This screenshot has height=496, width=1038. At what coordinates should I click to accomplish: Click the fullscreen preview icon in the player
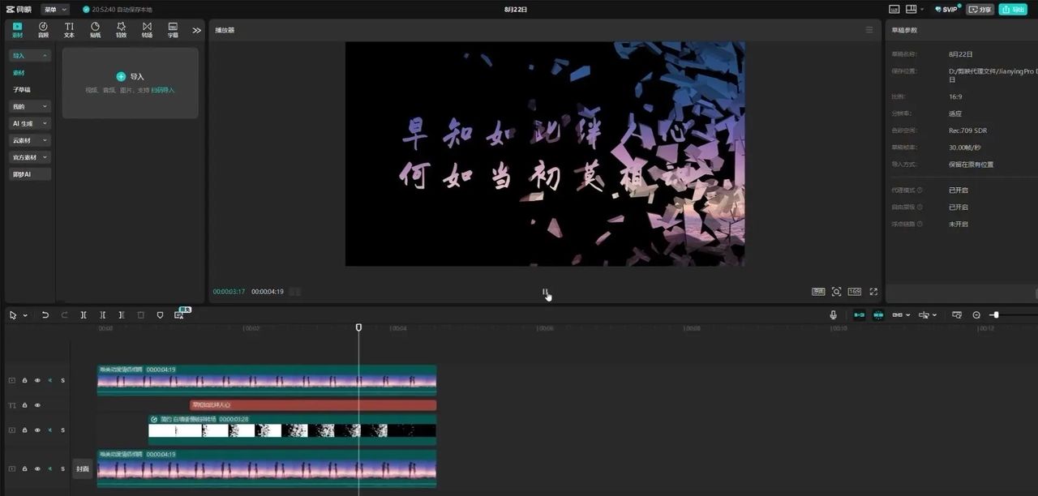tap(873, 291)
